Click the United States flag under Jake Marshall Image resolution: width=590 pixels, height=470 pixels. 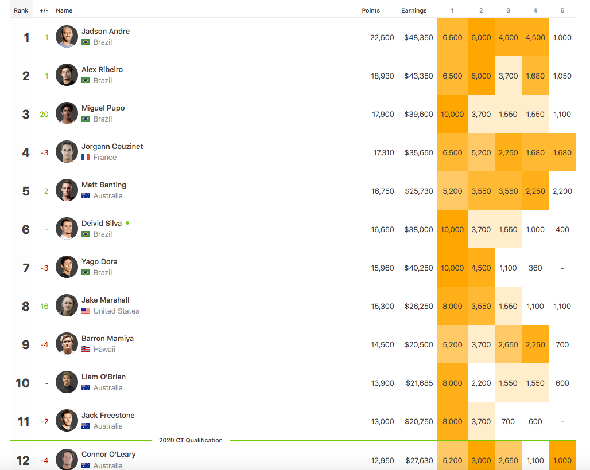(x=86, y=311)
